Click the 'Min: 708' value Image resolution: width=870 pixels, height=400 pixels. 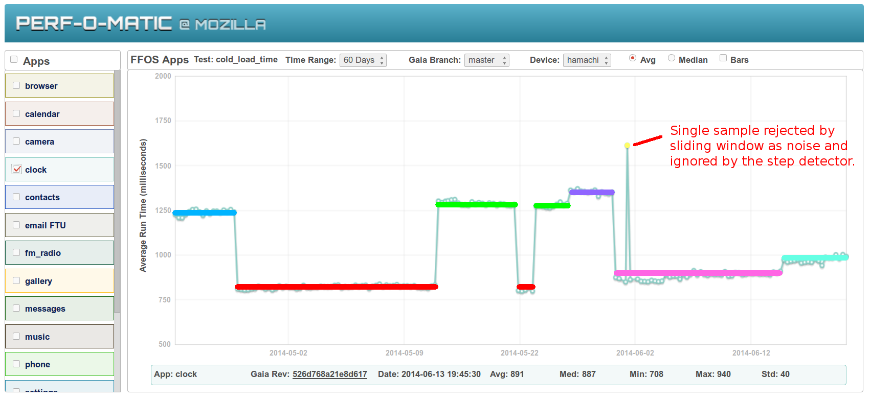pos(646,374)
